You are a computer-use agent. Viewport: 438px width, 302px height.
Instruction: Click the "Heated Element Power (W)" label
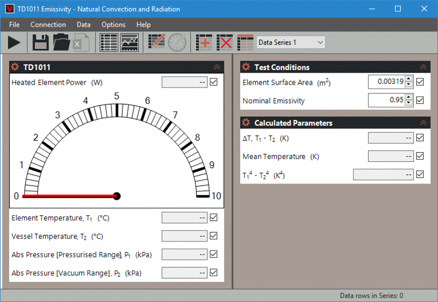point(57,83)
